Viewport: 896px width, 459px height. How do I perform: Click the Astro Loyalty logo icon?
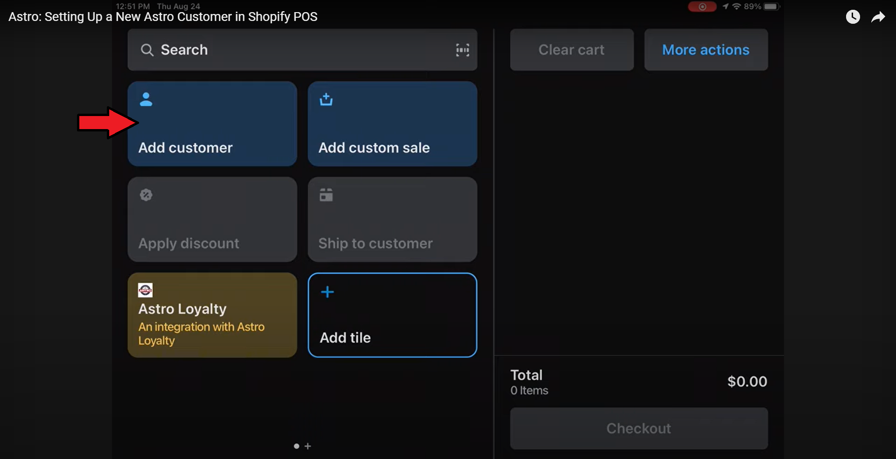point(145,290)
